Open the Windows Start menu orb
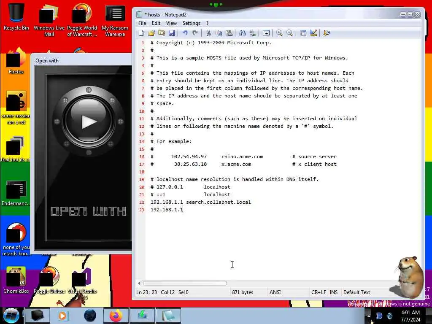432x324 pixels. click(11, 316)
